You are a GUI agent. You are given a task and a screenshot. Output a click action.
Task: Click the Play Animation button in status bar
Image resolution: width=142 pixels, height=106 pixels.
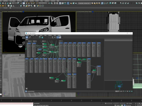[140, 103]
